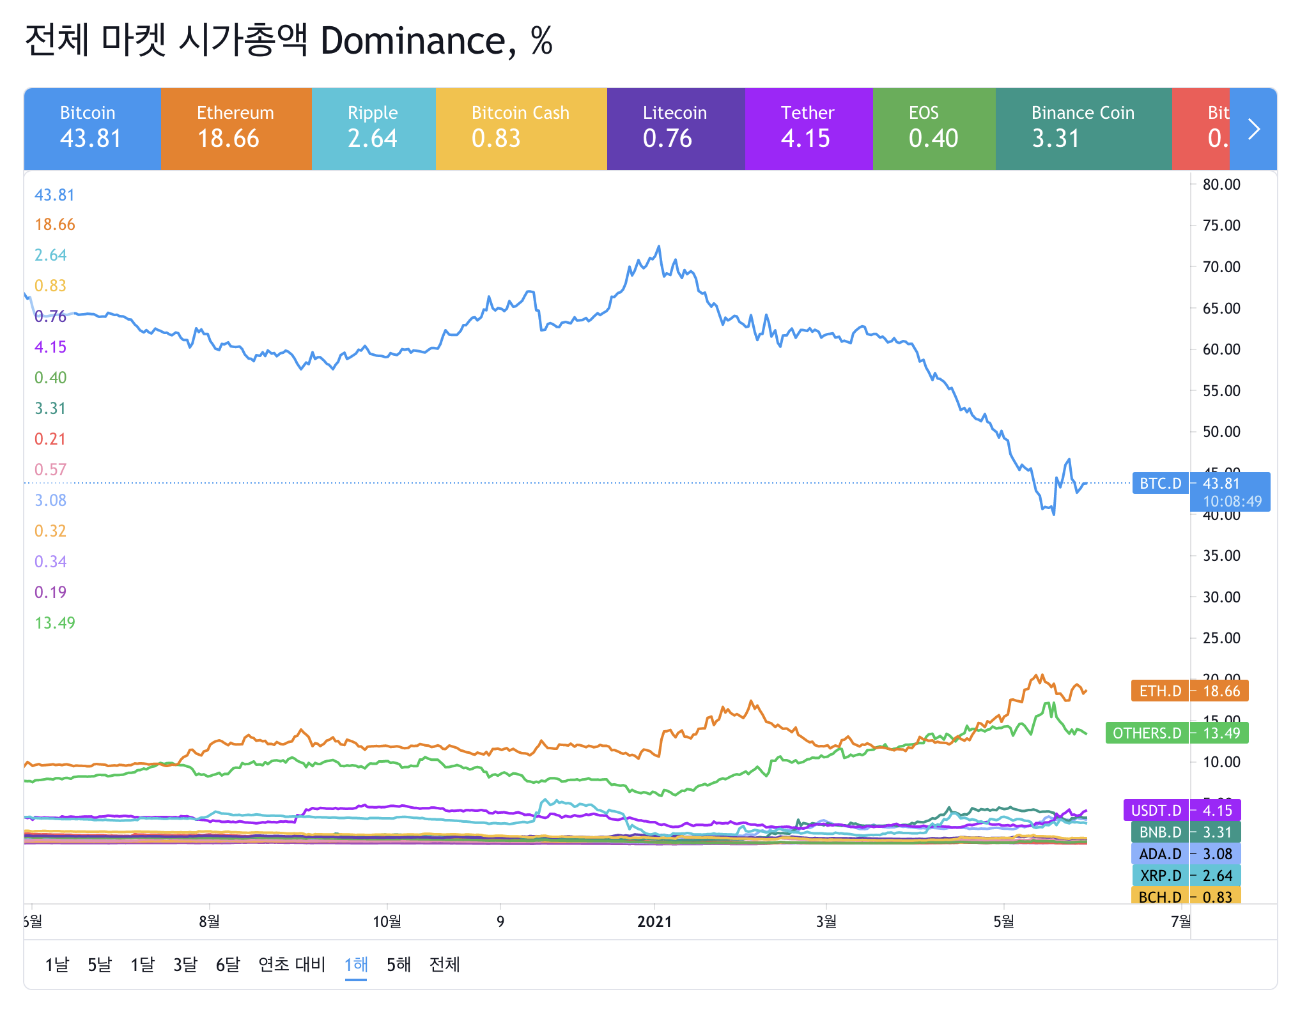Show 전체 all-time range
This screenshot has height=1017, width=1300.
[445, 964]
